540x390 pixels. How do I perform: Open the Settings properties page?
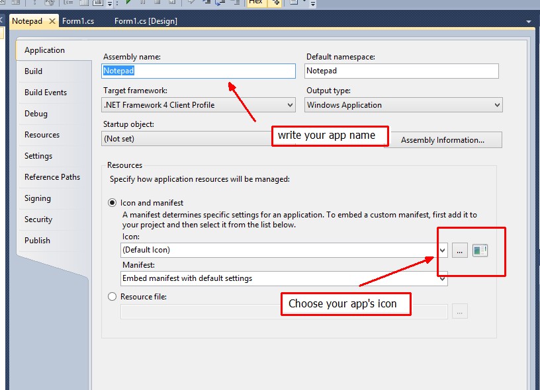[54, 156]
